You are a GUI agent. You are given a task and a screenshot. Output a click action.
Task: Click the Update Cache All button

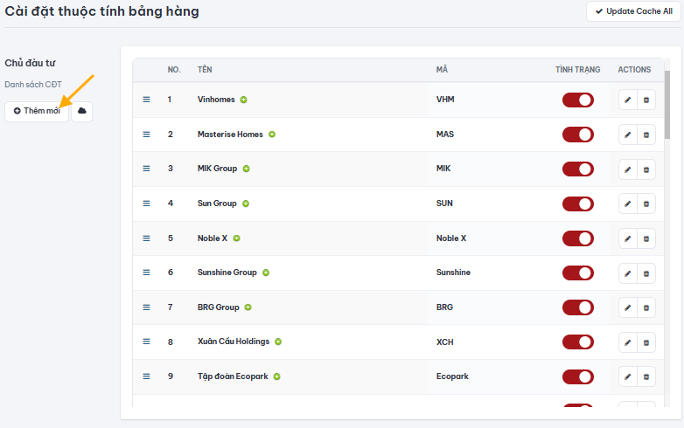pos(634,11)
